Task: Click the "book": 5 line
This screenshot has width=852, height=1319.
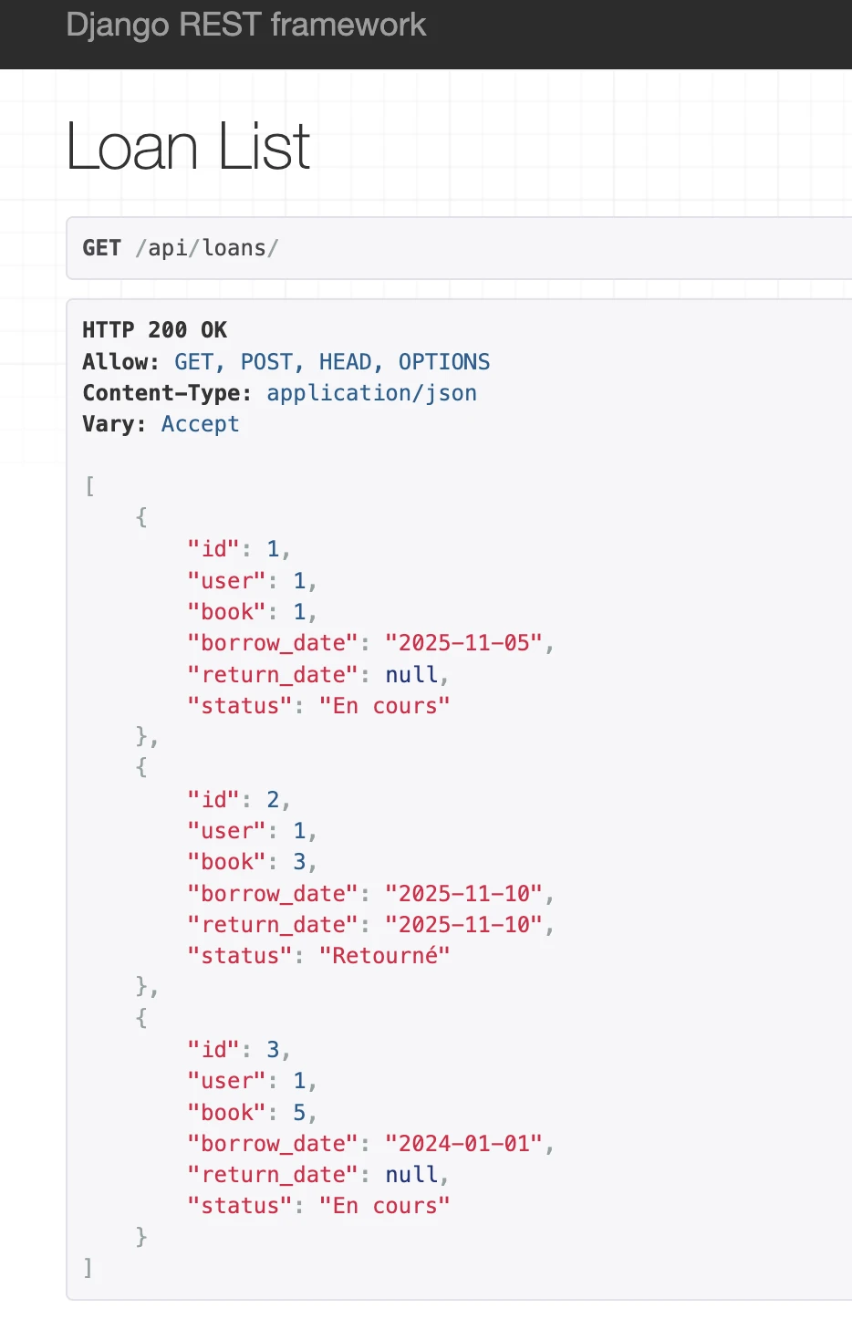Action: click(251, 1113)
